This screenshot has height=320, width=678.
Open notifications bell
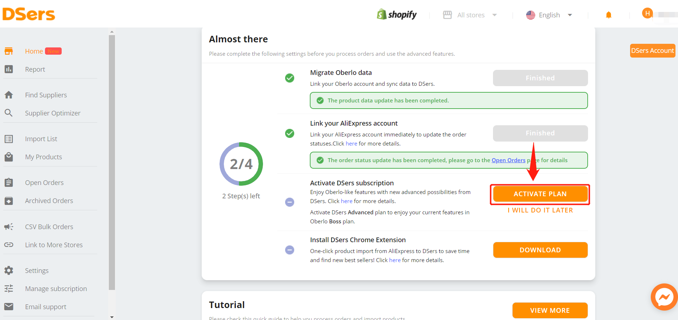pos(609,15)
